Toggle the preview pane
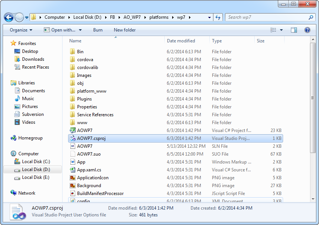 coord(294,30)
